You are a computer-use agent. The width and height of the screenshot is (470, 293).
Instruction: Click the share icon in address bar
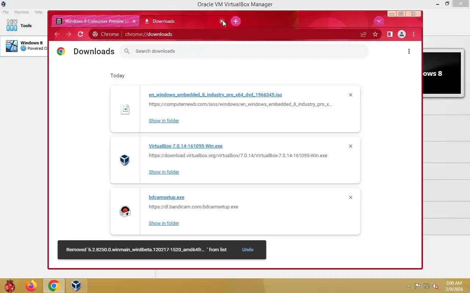tap(364, 34)
